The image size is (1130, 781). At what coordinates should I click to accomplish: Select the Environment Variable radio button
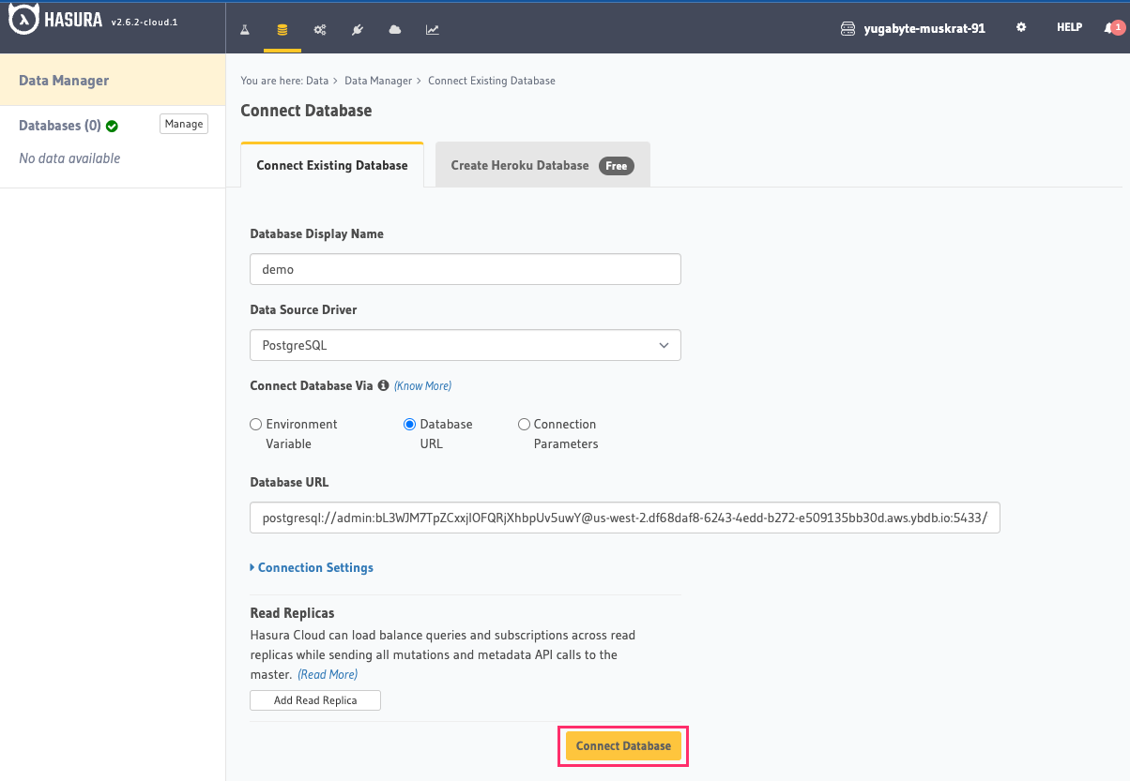point(255,424)
